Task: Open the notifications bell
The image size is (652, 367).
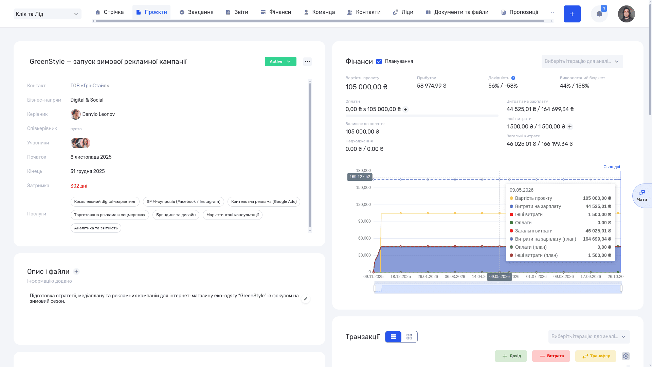Action: [599, 14]
